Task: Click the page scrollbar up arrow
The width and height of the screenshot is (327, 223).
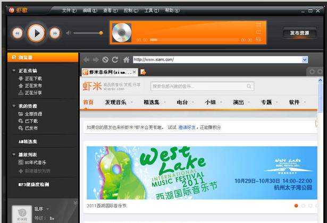Action: (x=320, y=80)
